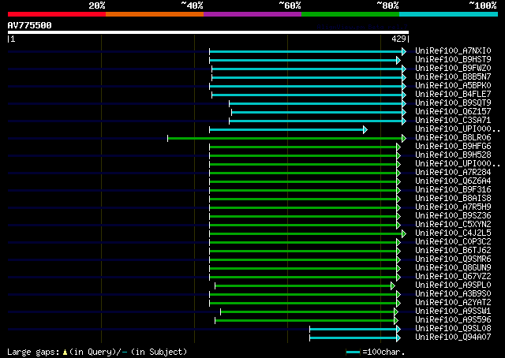Select the UniRef100_Q8GUN9 label
The height and width of the screenshot is (358, 505).
point(453,268)
